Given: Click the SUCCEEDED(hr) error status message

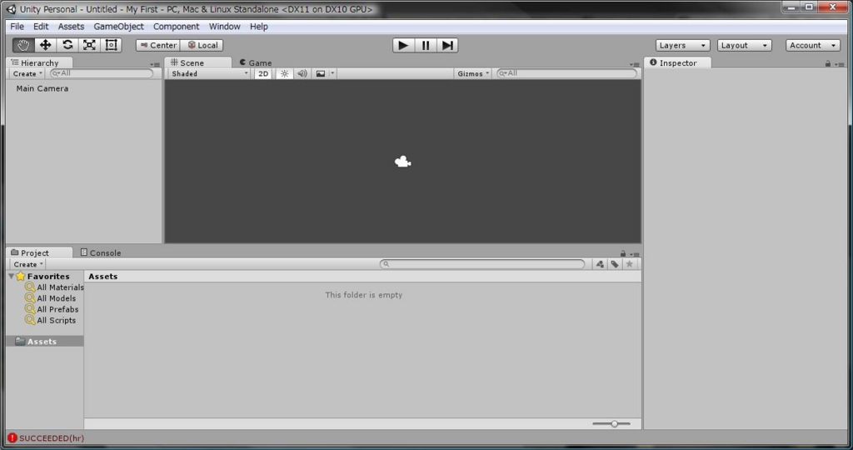Looking at the screenshot, I should pyautogui.click(x=52, y=438).
